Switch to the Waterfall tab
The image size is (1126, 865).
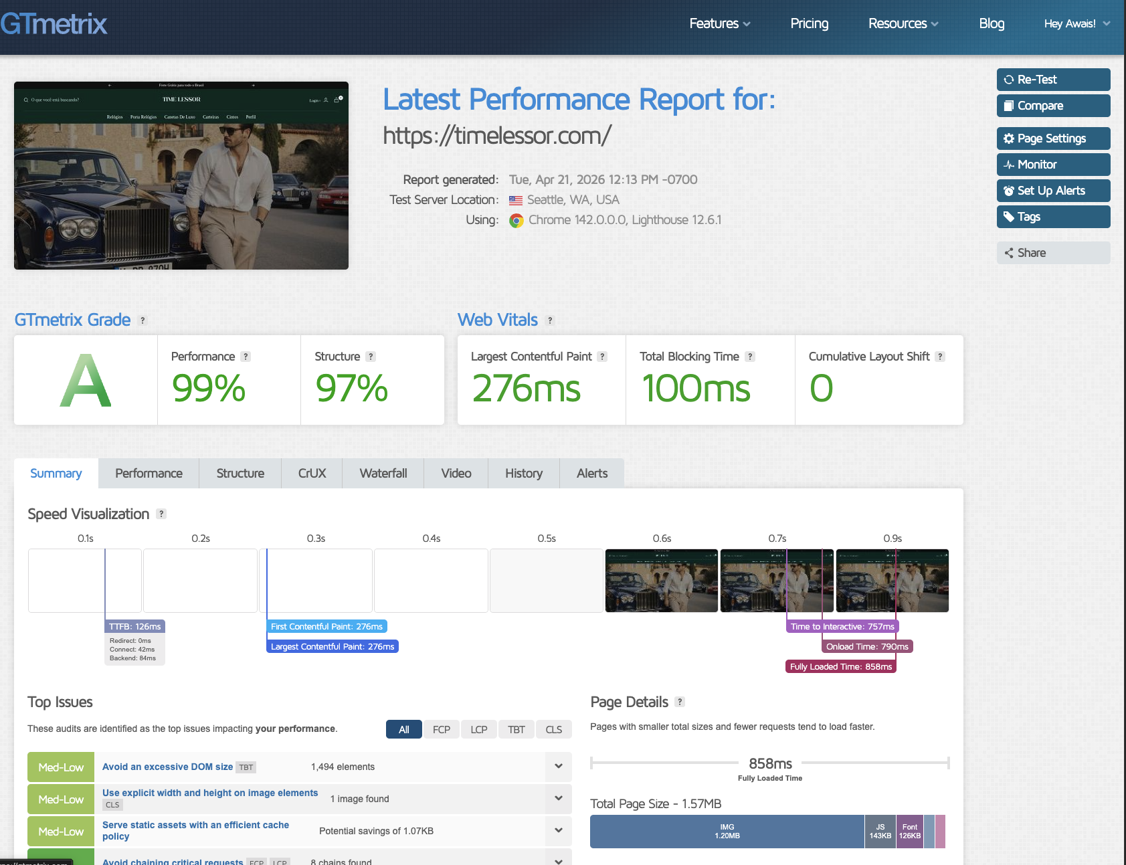point(383,473)
